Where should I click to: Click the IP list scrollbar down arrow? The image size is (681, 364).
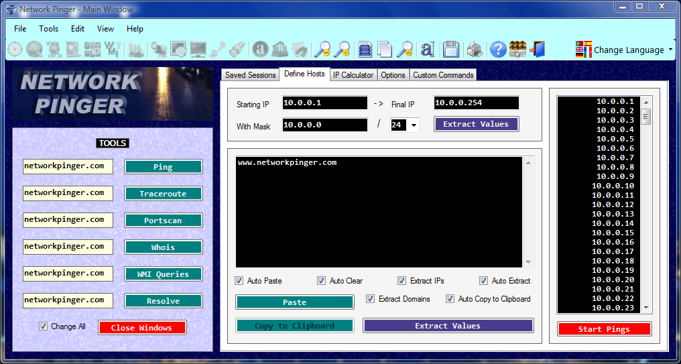point(646,308)
